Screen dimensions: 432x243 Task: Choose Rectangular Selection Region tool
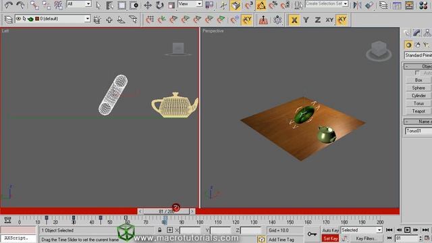click(x=122, y=5)
